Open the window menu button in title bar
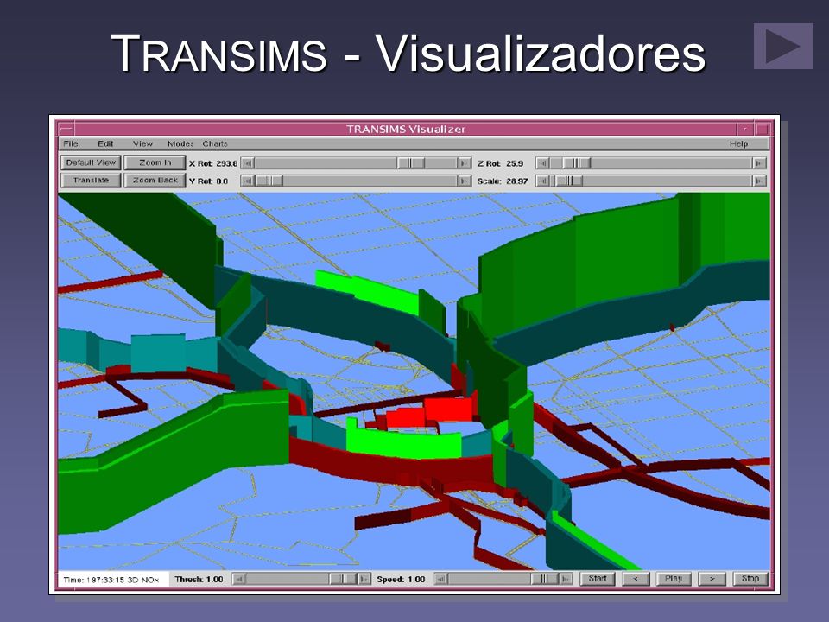Viewport: 829px width, 622px height. (x=66, y=129)
